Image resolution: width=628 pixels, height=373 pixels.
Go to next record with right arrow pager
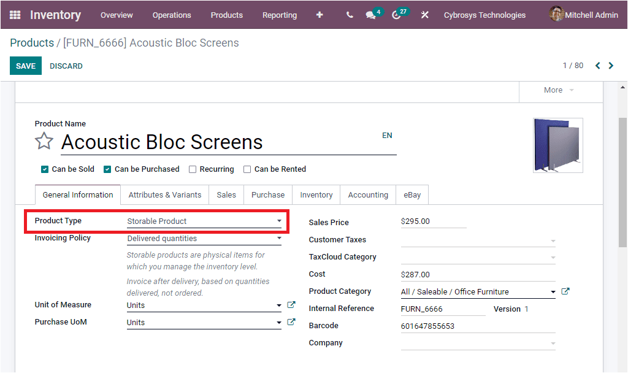point(611,66)
